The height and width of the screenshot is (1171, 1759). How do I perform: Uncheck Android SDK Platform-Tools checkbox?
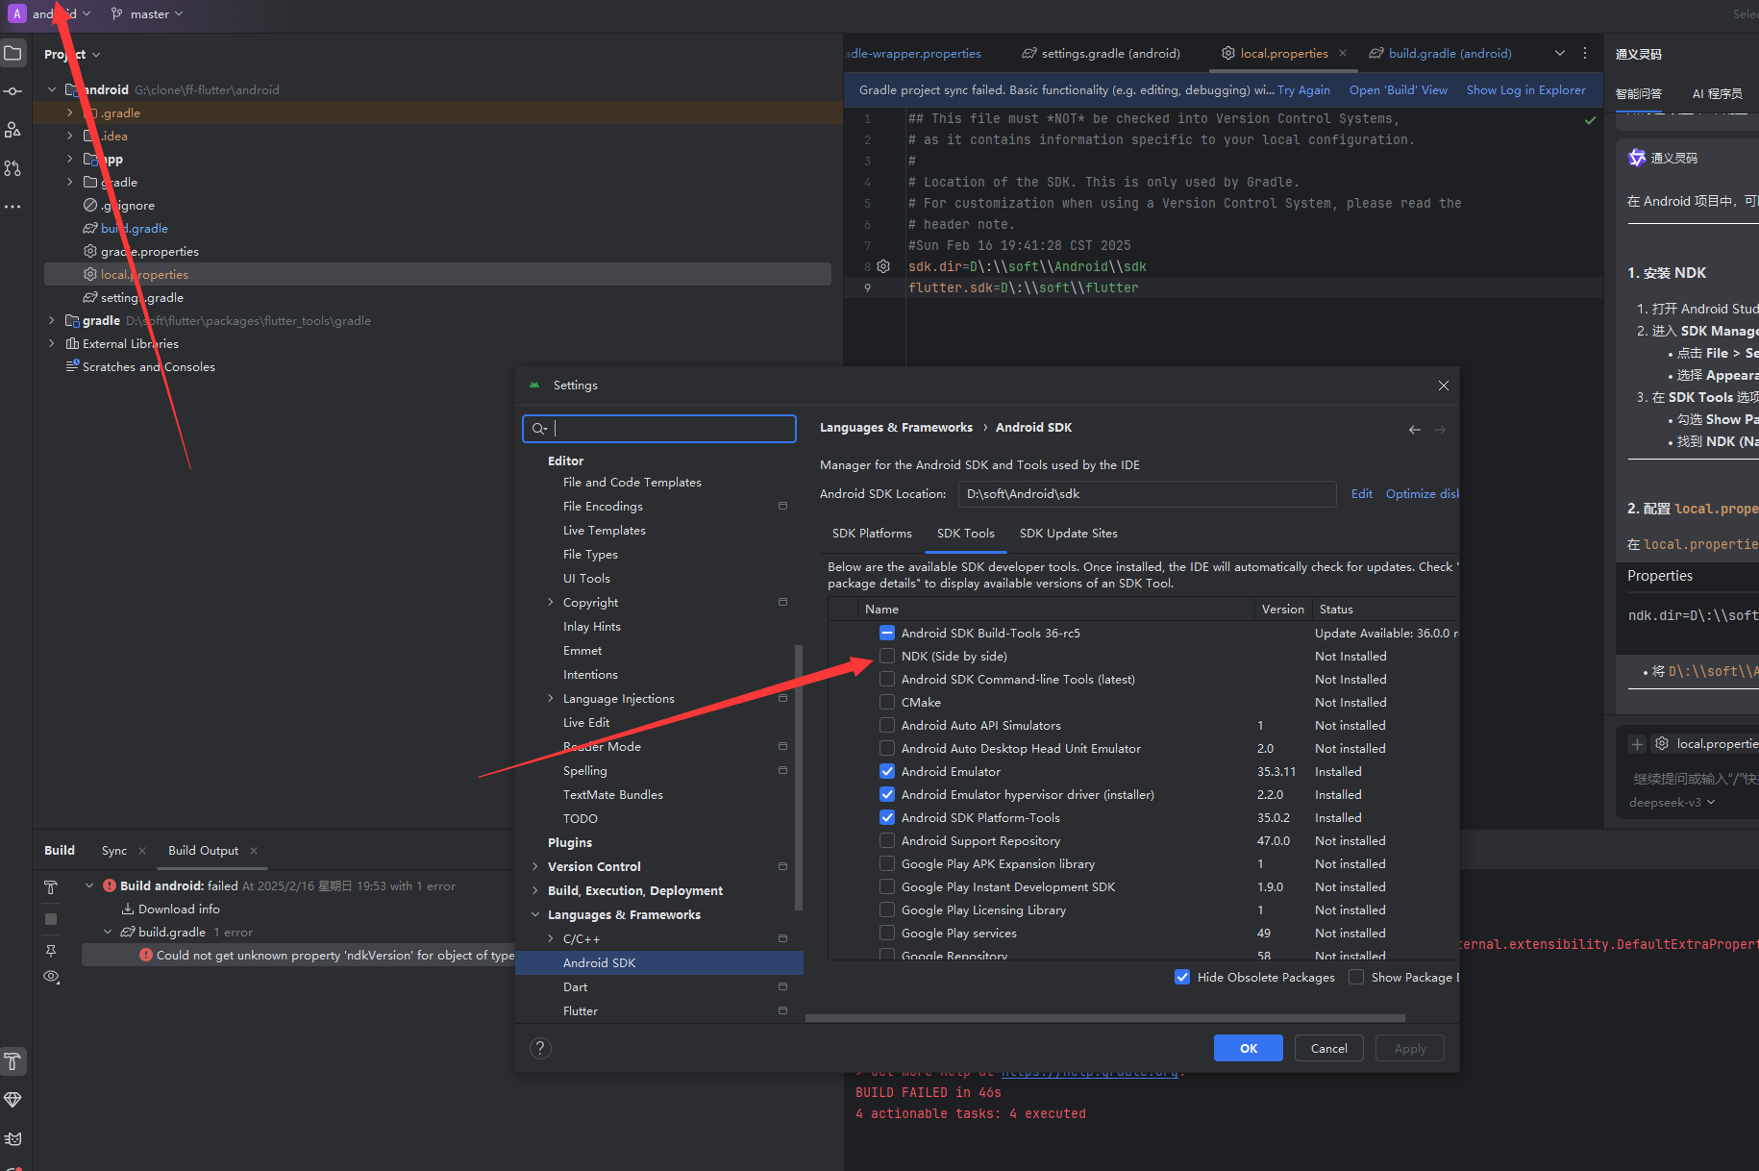[x=887, y=817]
